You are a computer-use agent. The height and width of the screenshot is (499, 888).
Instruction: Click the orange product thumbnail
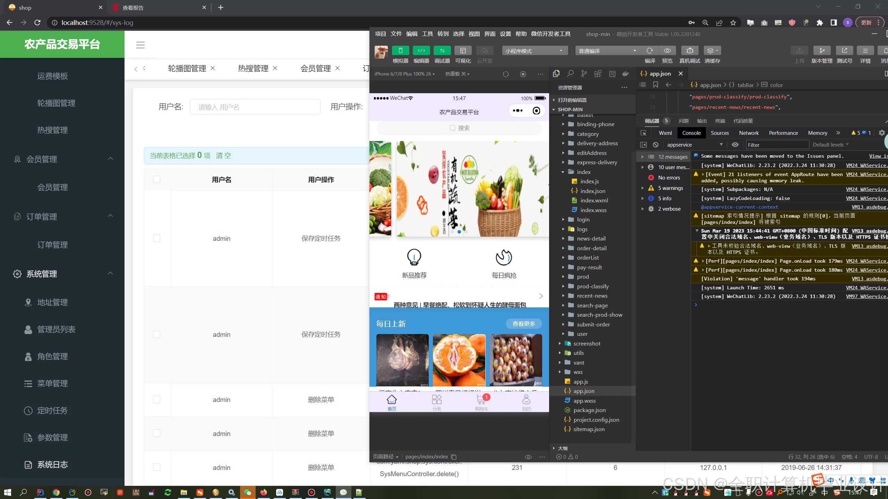click(x=459, y=360)
